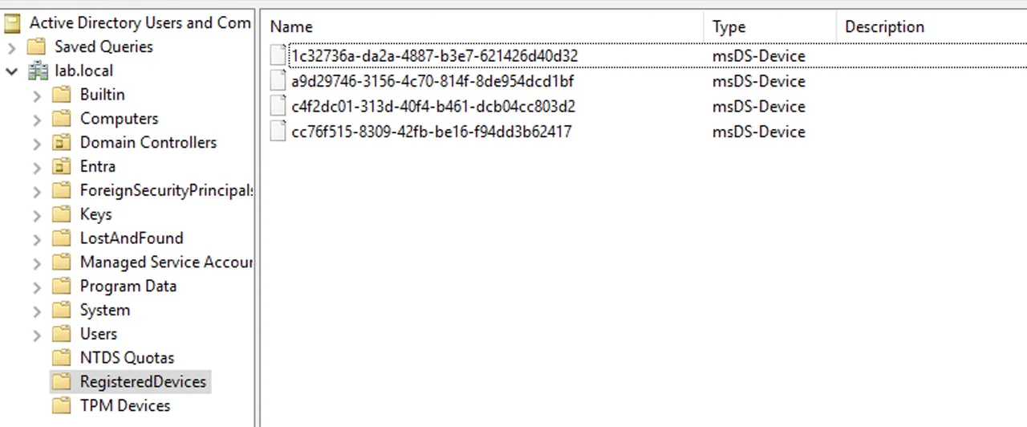Select the Keys container in tree

pyautogui.click(x=96, y=214)
